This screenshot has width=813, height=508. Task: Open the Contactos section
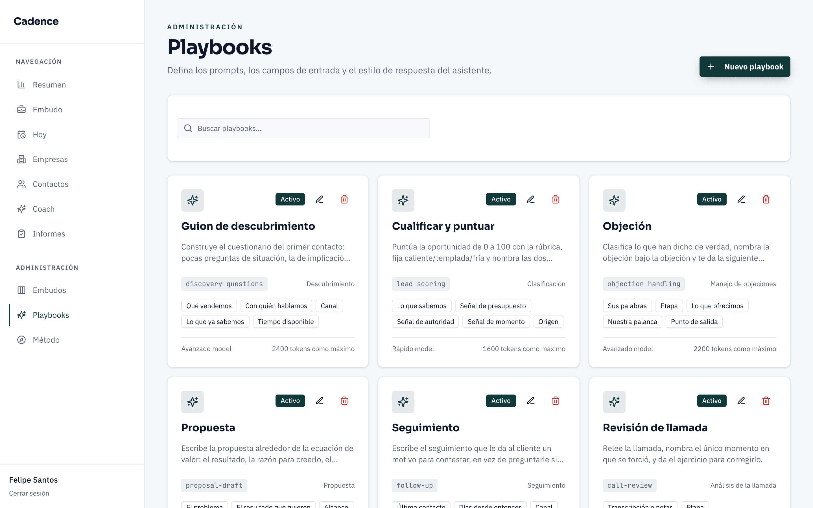[72, 184]
